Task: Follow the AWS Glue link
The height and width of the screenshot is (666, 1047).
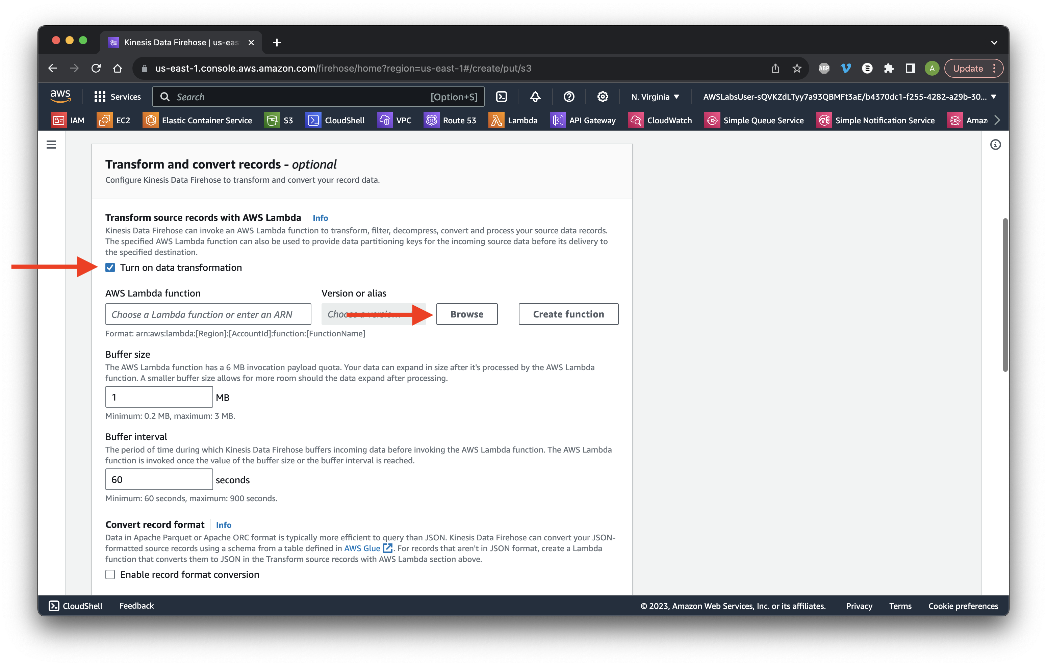Action: 368,548
